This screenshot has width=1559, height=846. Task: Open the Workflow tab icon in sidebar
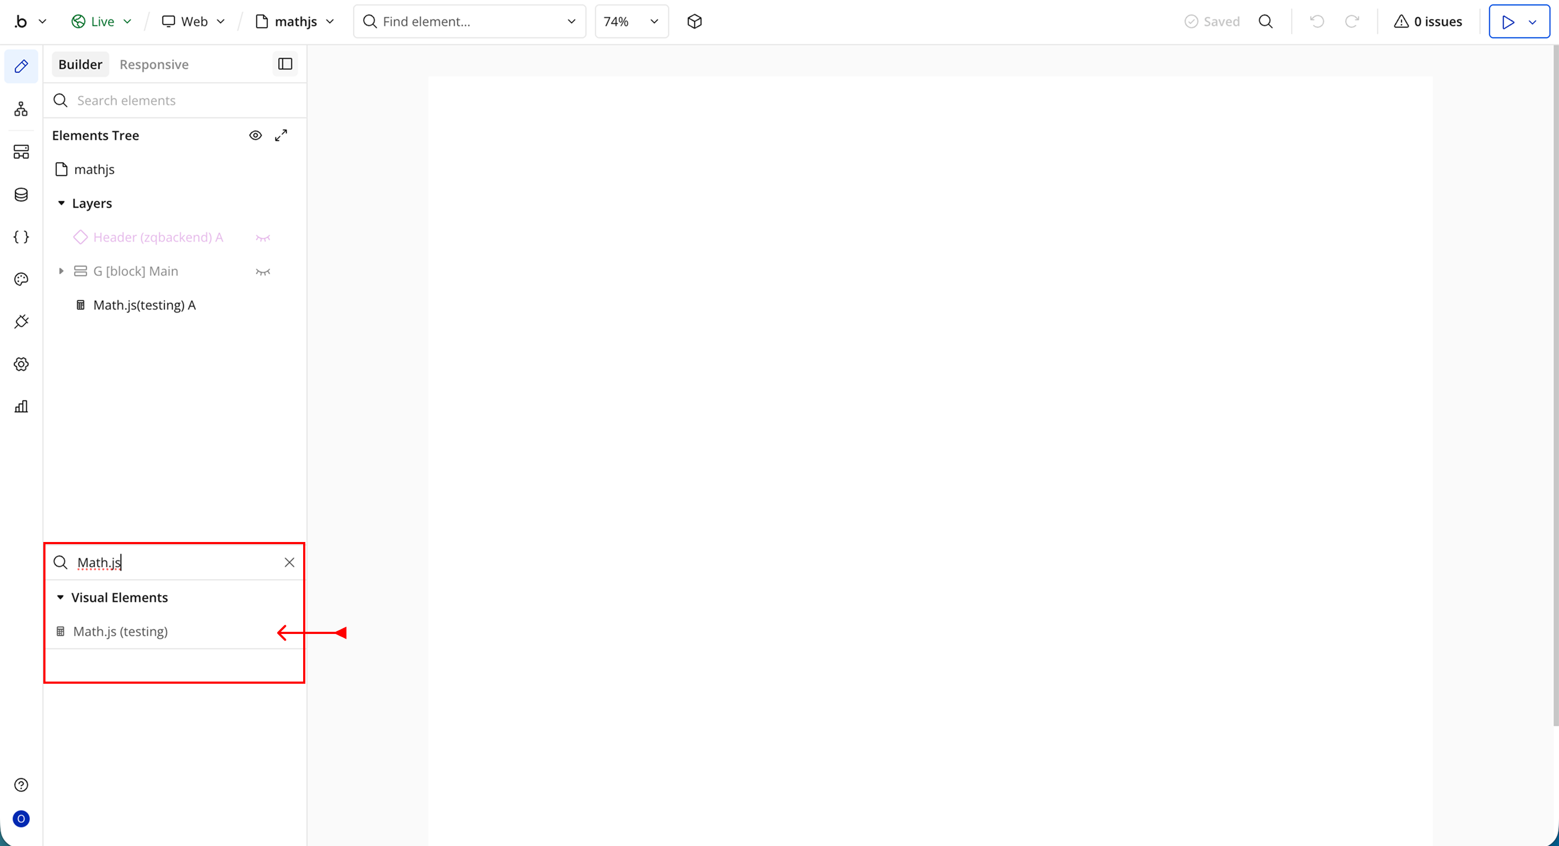tap(21, 109)
